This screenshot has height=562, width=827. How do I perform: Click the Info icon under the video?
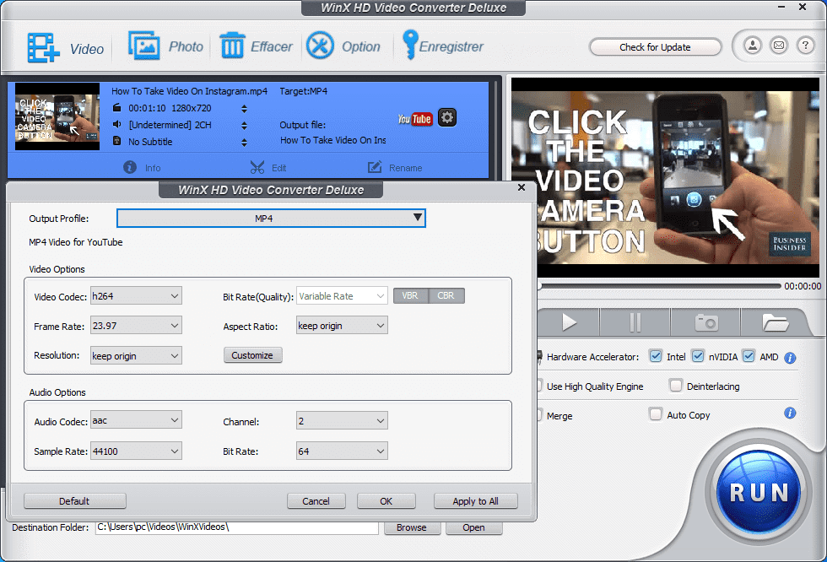click(130, 167)
